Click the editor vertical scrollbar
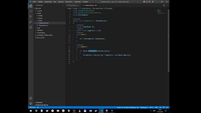The image size is (201, 113). point(169,41)
